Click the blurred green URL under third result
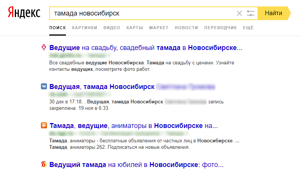The height and width of the screenshot is (170, 300). pos(119,134)
